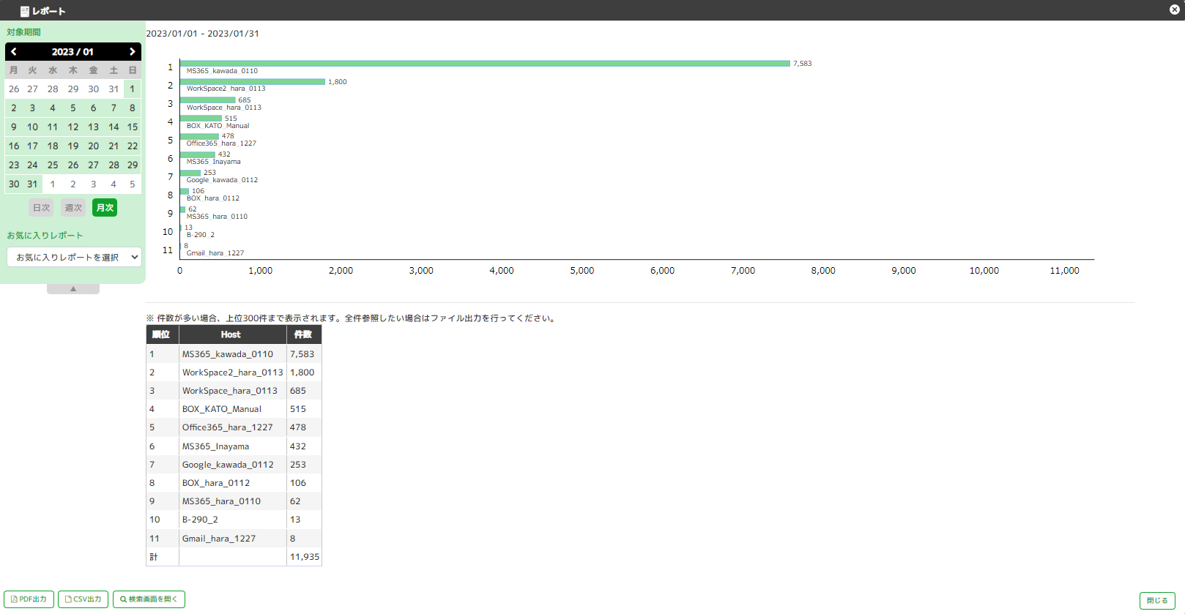The height and width of the screenshot is (614, 1185).
Task: Select January 20 in the calendar
Action: pos(94,146)
